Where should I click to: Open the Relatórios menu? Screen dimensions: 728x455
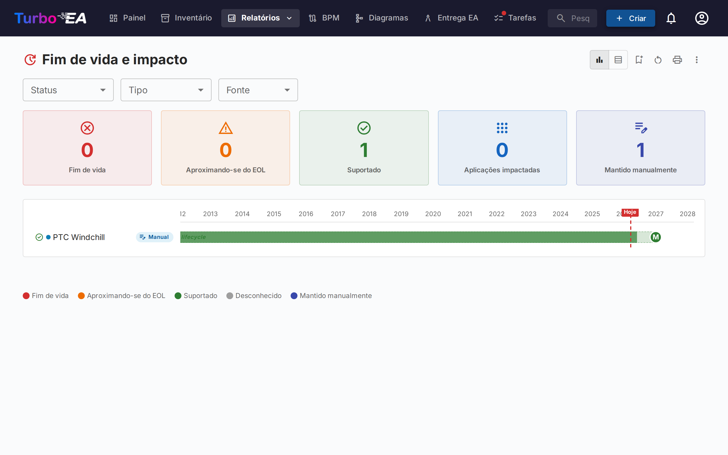pyautogui.click(x=260, y=18)
